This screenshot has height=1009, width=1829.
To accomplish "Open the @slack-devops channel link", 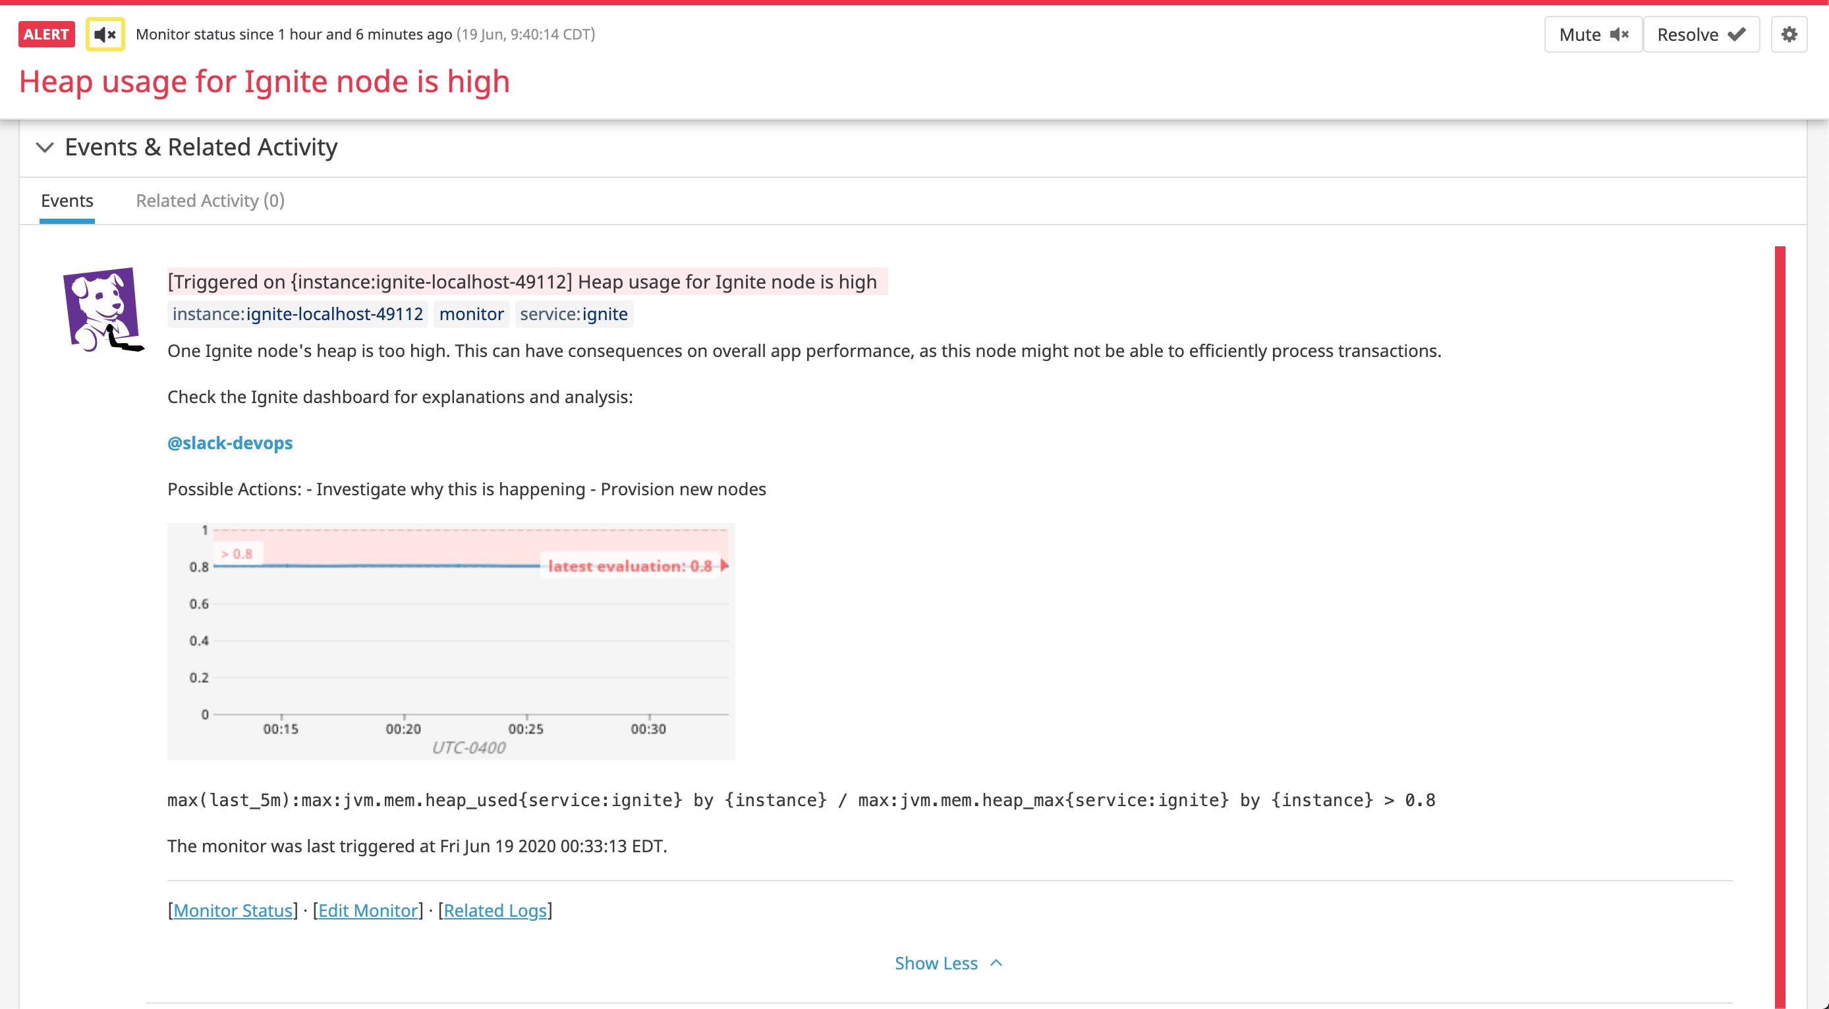I will [229, 442].
